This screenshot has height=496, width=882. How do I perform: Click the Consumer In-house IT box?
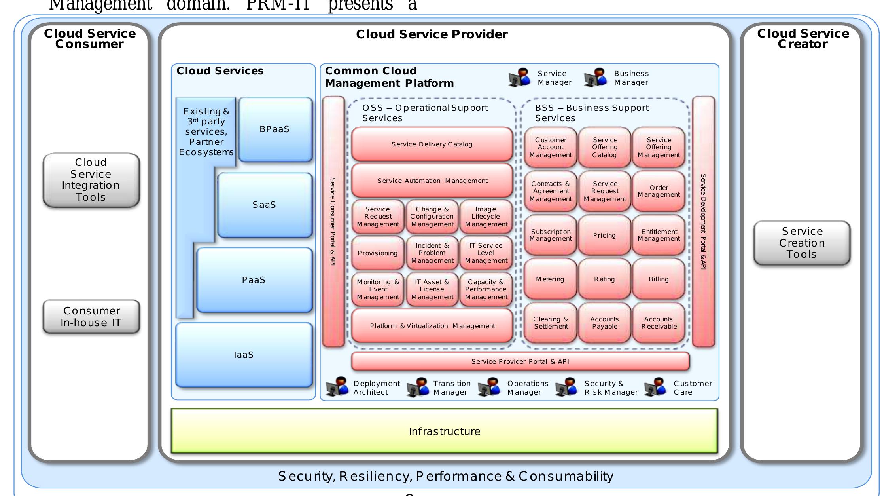pos(91,317)
